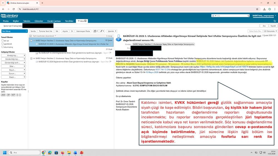Screen dimensions: 278x156
Task: Check the 'işaretlendi' filter
Action: tap(3, 44)
